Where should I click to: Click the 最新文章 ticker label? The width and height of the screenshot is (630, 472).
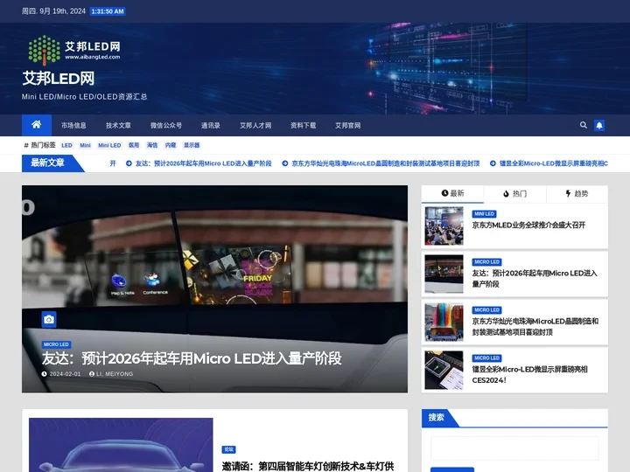click(x=48, y=163)
